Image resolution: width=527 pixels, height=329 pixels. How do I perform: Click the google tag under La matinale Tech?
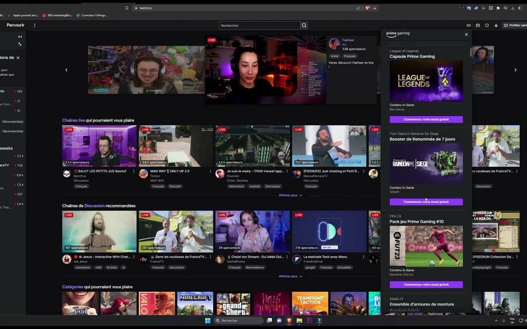310,268
